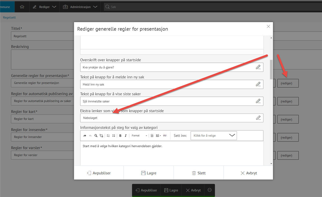Viewport: 322px width, 197px height.
Task: Toggle italic formatting in the editor
Action: [x=125, y=136]
